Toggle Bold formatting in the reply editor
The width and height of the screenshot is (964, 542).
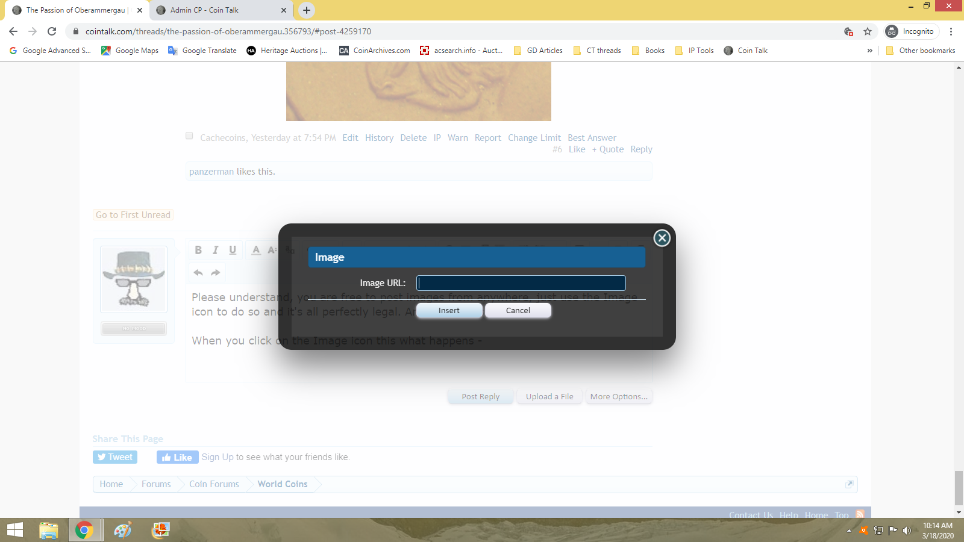(198, 250)
